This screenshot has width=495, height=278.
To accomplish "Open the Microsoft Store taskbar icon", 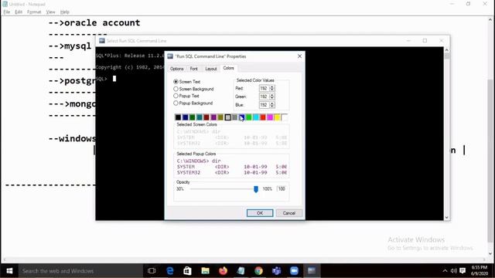I will pyautogui.click(x=187, y=271).
